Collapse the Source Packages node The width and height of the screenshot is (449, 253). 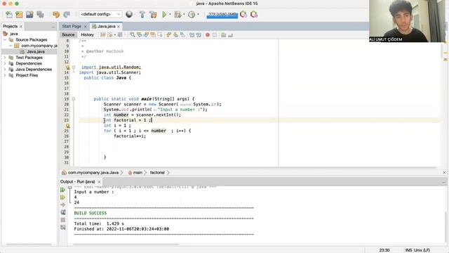coord(5,39)
